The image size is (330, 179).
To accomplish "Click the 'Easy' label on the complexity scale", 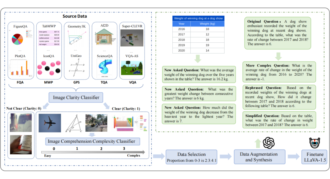I will coord(48,156).
